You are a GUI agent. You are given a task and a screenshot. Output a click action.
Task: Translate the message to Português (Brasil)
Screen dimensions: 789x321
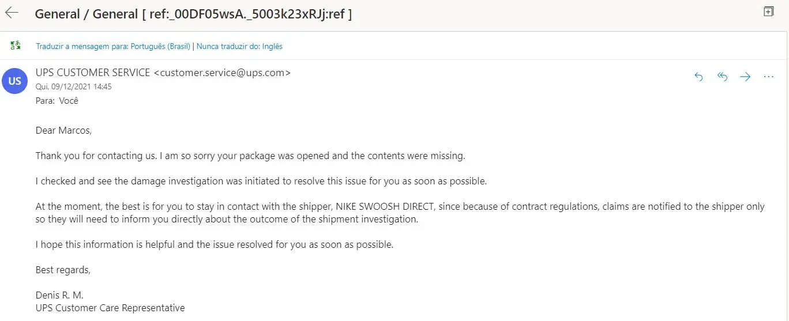point(113,46)
